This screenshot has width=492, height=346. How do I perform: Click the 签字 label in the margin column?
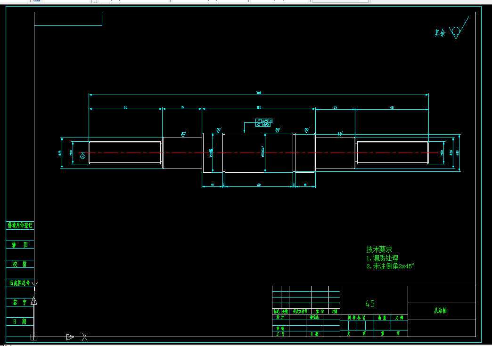[x=20, y=302]
